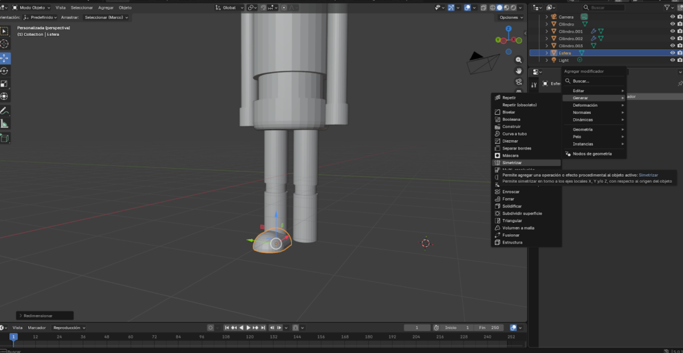
Task: Toggle the viewport gizmos button
Action: (x=452, y=8)
